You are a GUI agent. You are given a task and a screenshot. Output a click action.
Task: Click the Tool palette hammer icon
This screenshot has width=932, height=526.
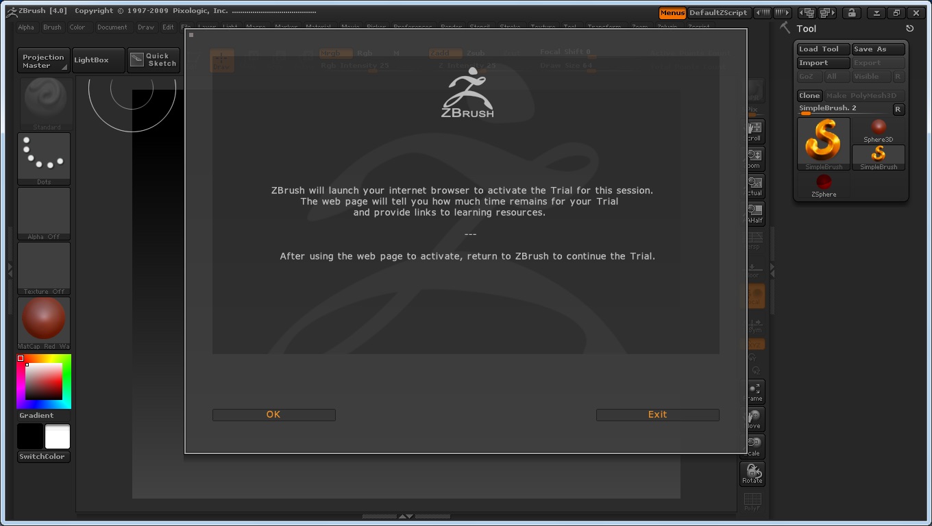click(785, 28)
